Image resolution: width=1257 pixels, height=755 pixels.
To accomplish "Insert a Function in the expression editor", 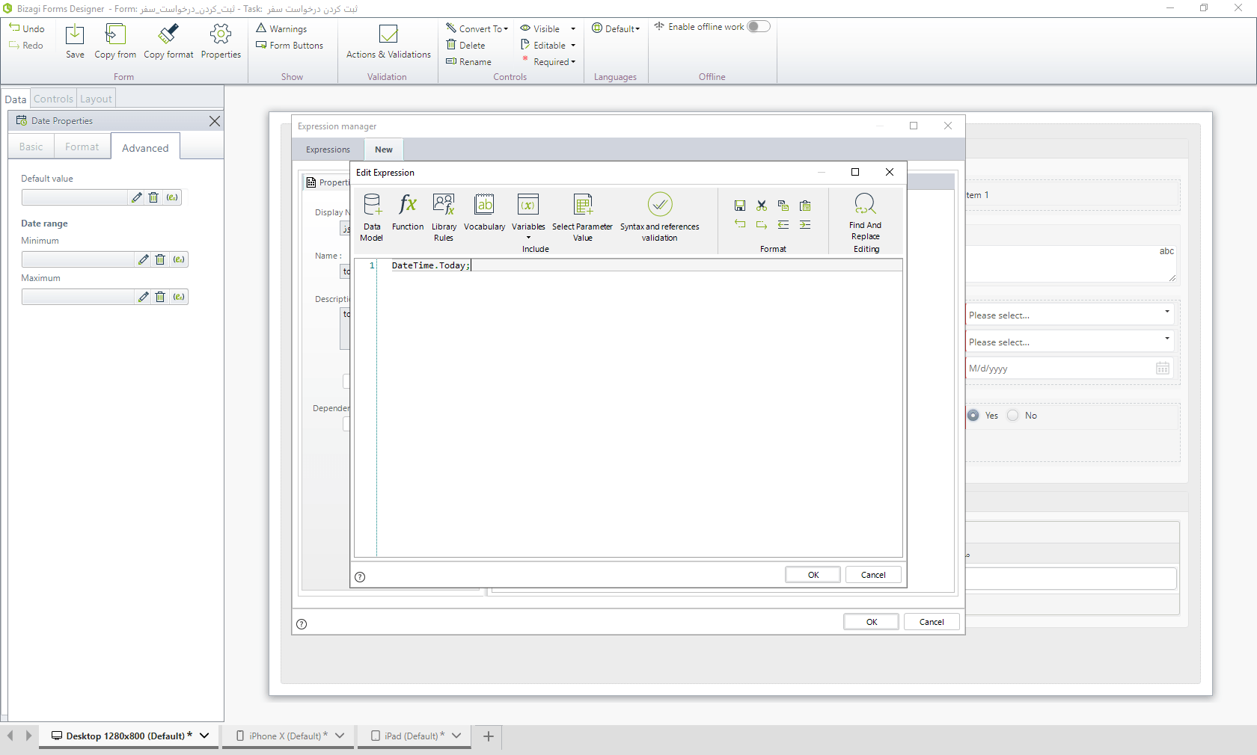I will click(x=408, y=212).
